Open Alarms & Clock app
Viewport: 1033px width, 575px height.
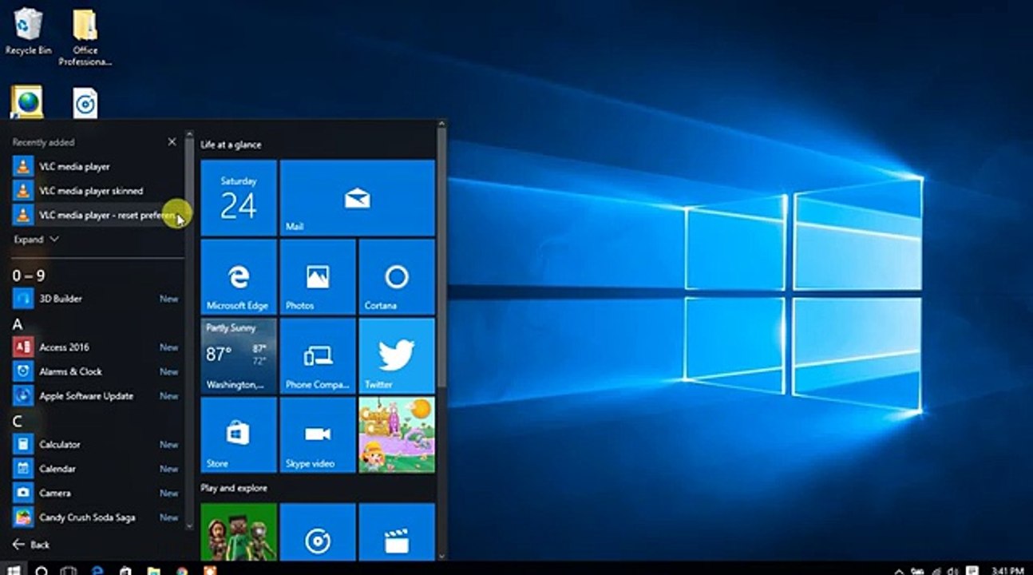tap(96, 371)
